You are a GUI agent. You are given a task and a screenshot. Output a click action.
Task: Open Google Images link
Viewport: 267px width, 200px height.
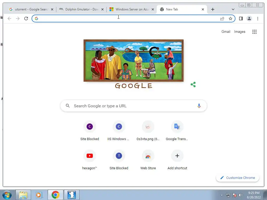(x=240, y=32)
